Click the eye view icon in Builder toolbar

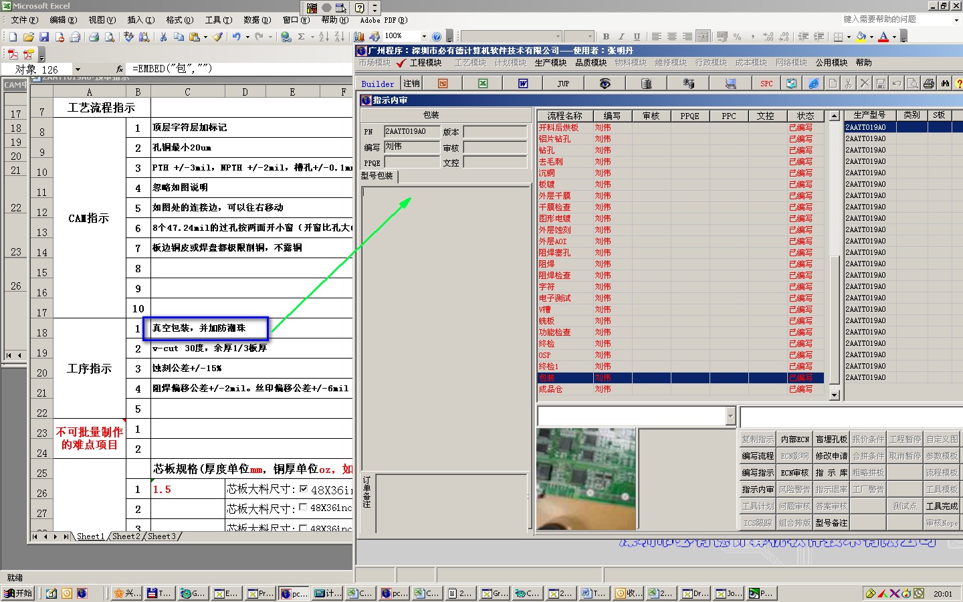pos(605,84)
